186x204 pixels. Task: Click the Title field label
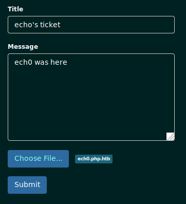[15, 9]
